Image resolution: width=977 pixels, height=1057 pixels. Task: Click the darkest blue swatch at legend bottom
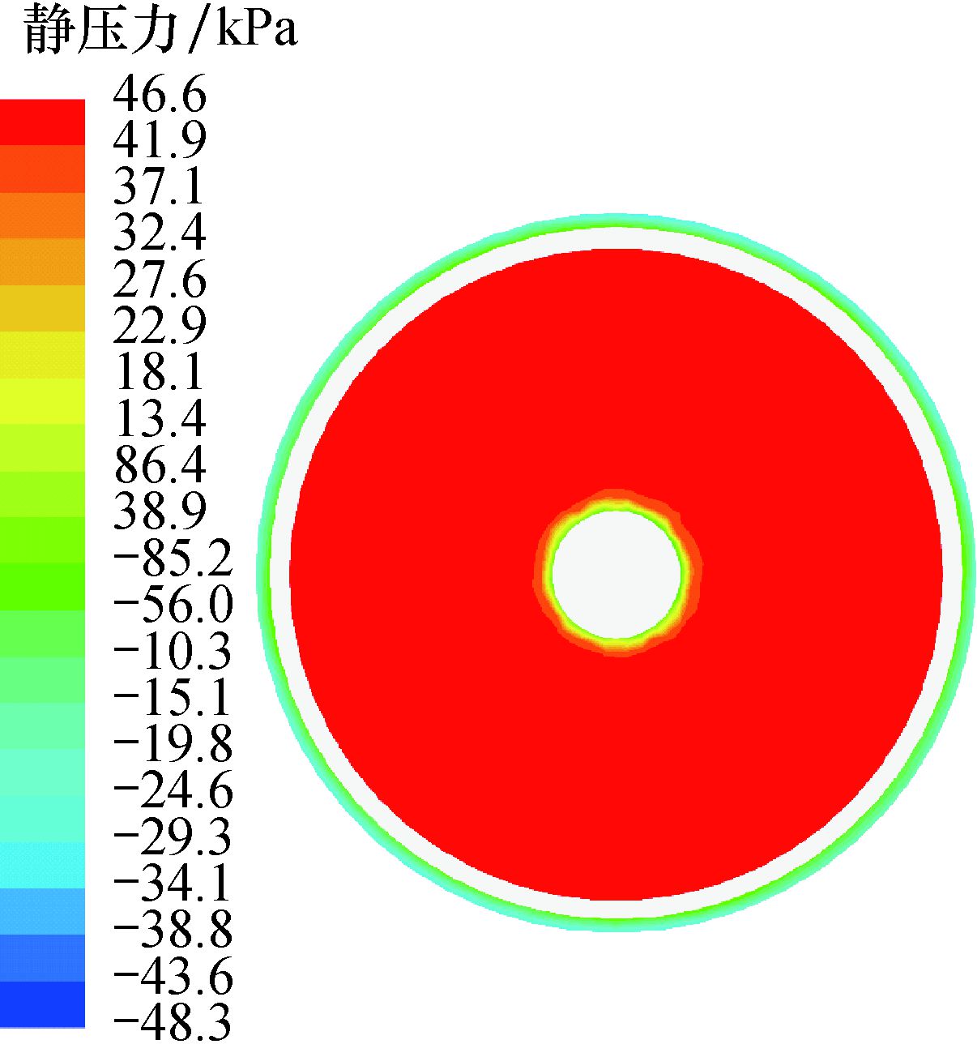pos(42,1004)
